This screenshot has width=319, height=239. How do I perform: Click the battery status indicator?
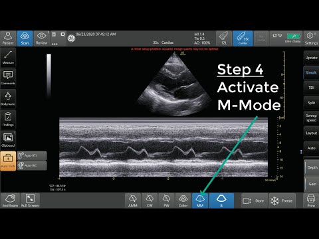coord(293,37)
